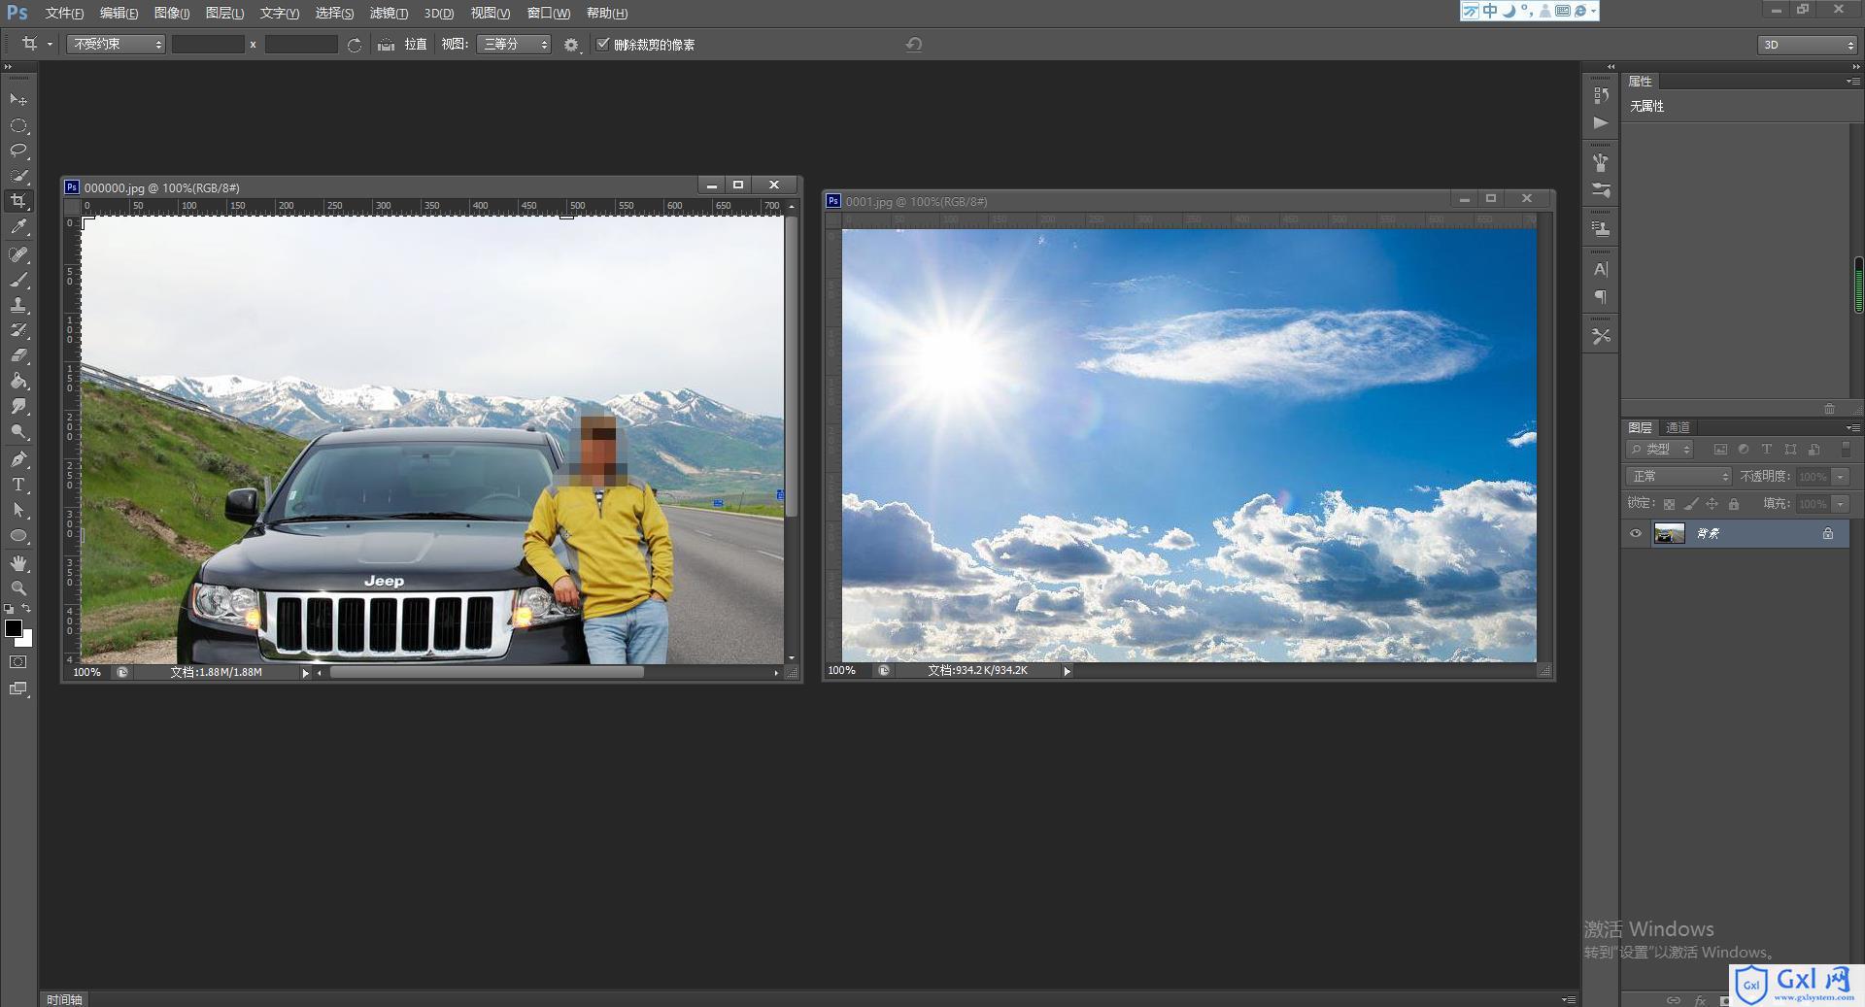Select the Eyedropper tool
This screenshot has width=1865, height=1007.
click(18, 227)
